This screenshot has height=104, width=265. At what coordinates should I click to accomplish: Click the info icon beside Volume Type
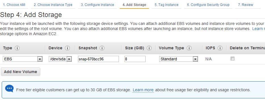pyautogui.click(x=189, y=48)
